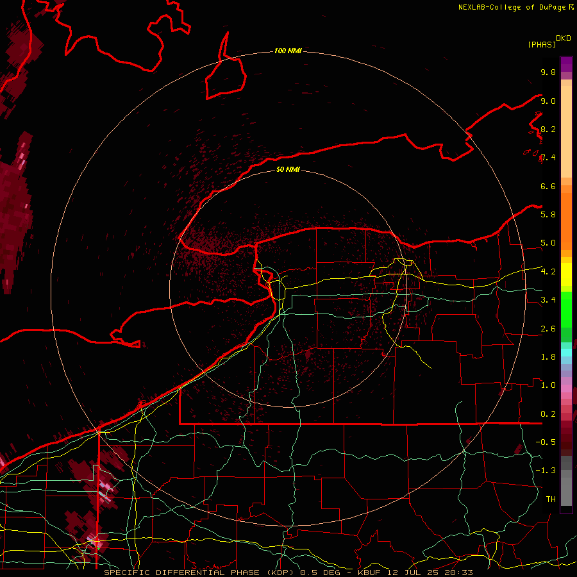
Task: Click the 20:33 timestamp in the caption
Action: [x=459, y=573]
